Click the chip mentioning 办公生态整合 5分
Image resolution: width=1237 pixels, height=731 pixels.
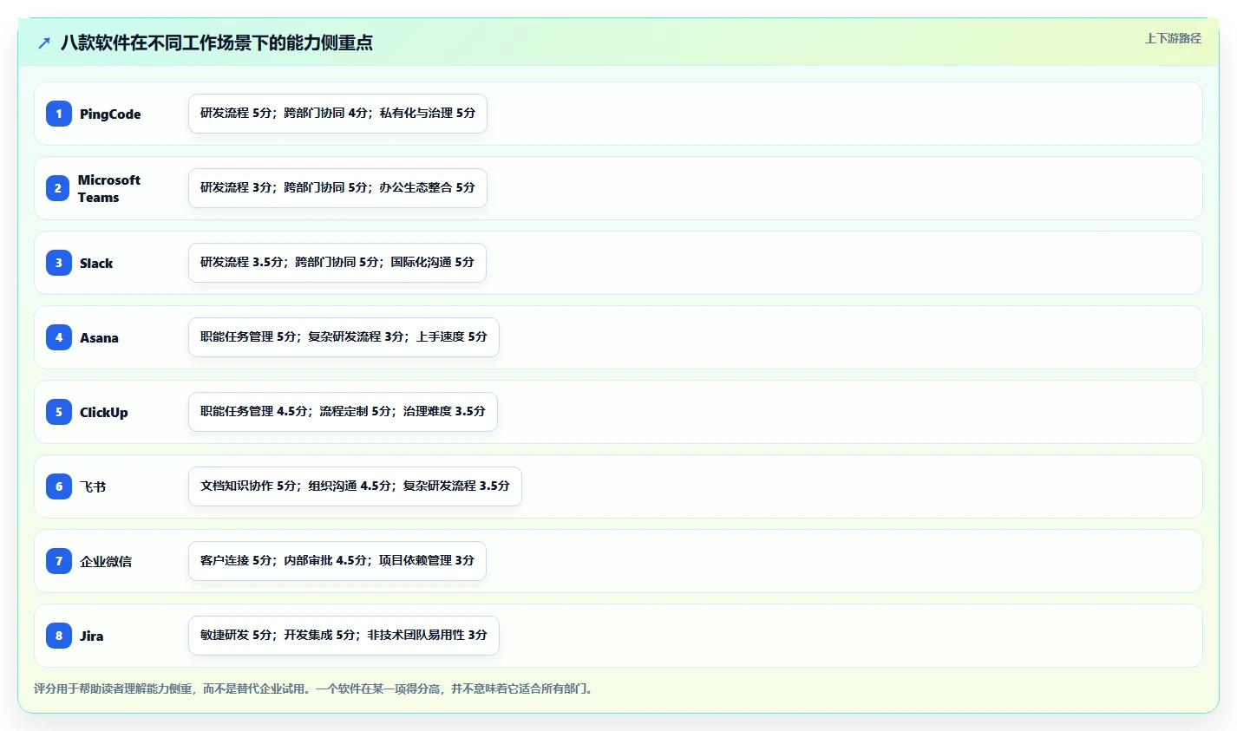(337, 188)
